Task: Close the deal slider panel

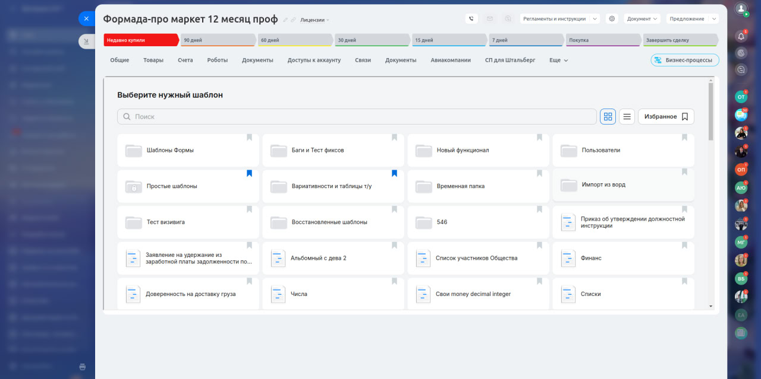Action: tap(86, 18)
